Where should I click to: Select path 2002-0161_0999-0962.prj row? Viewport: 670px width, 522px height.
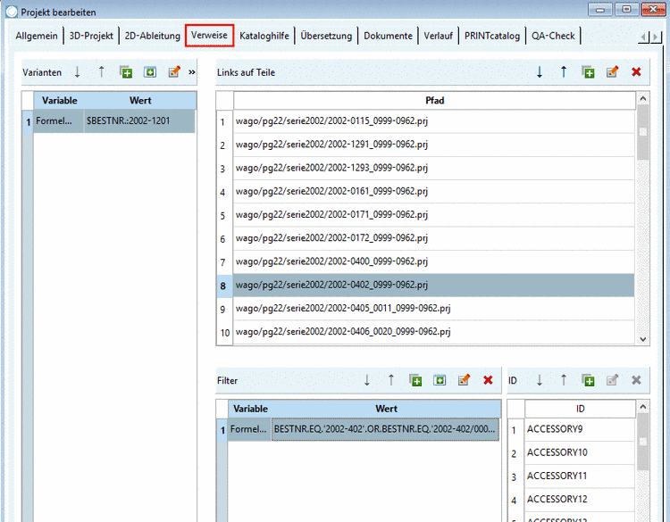433,192
